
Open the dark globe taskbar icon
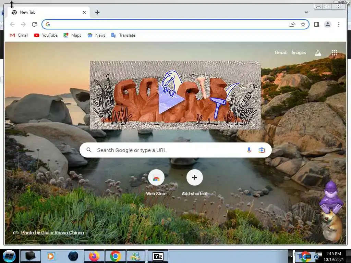(x=73, y=256)
